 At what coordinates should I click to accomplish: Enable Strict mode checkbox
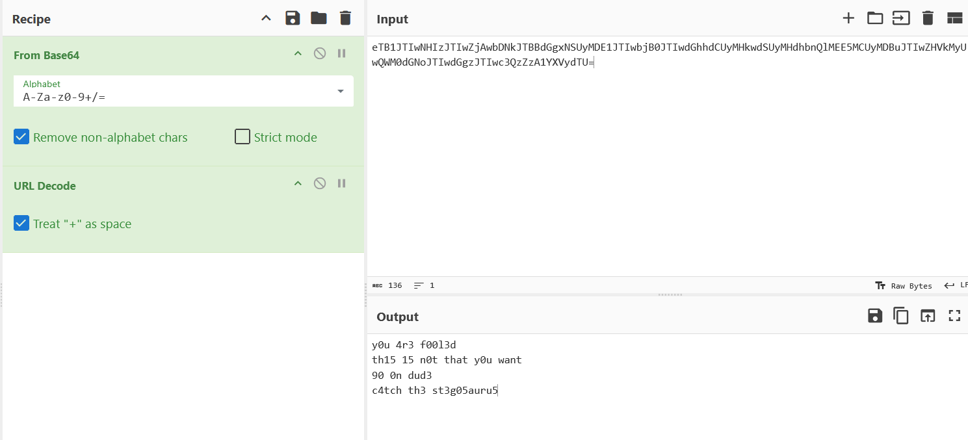click(x=242, y=137)
